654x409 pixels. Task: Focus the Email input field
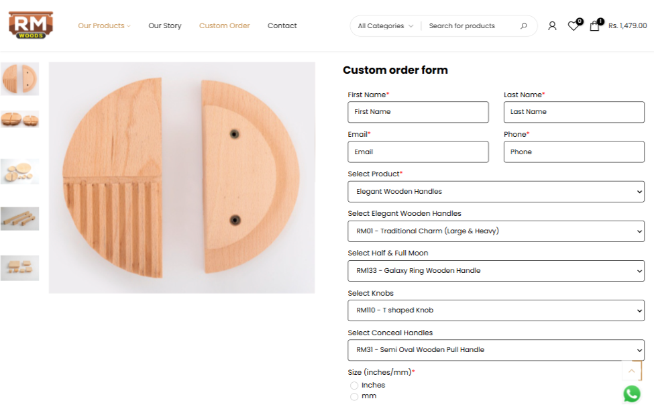coord(418,152)
